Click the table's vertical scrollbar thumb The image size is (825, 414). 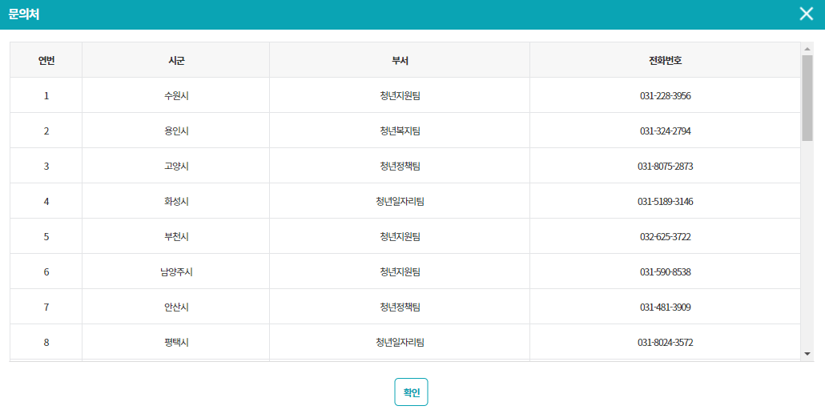807,98
